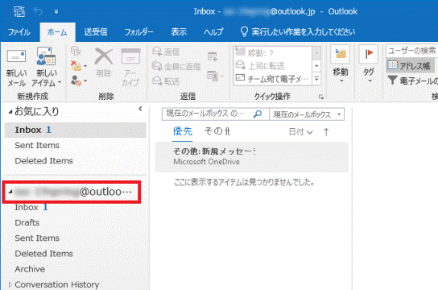The image size is (438, 290).
Task: Click Reply All (全員に返信)
Action: click(176, 66)
